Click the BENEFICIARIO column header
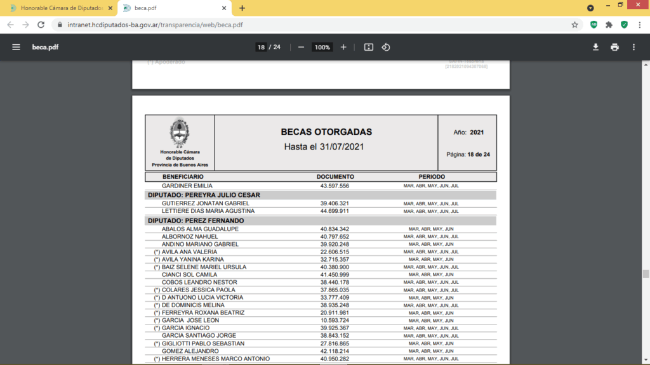The image size is (650, 365). click(183, 177)
